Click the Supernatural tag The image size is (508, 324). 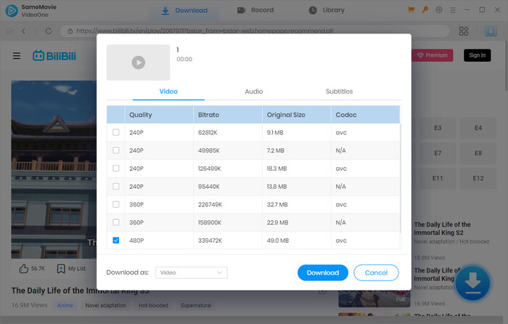pos(196,305)
